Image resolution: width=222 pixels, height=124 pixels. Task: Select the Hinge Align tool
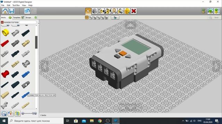(x=108, y=11)
